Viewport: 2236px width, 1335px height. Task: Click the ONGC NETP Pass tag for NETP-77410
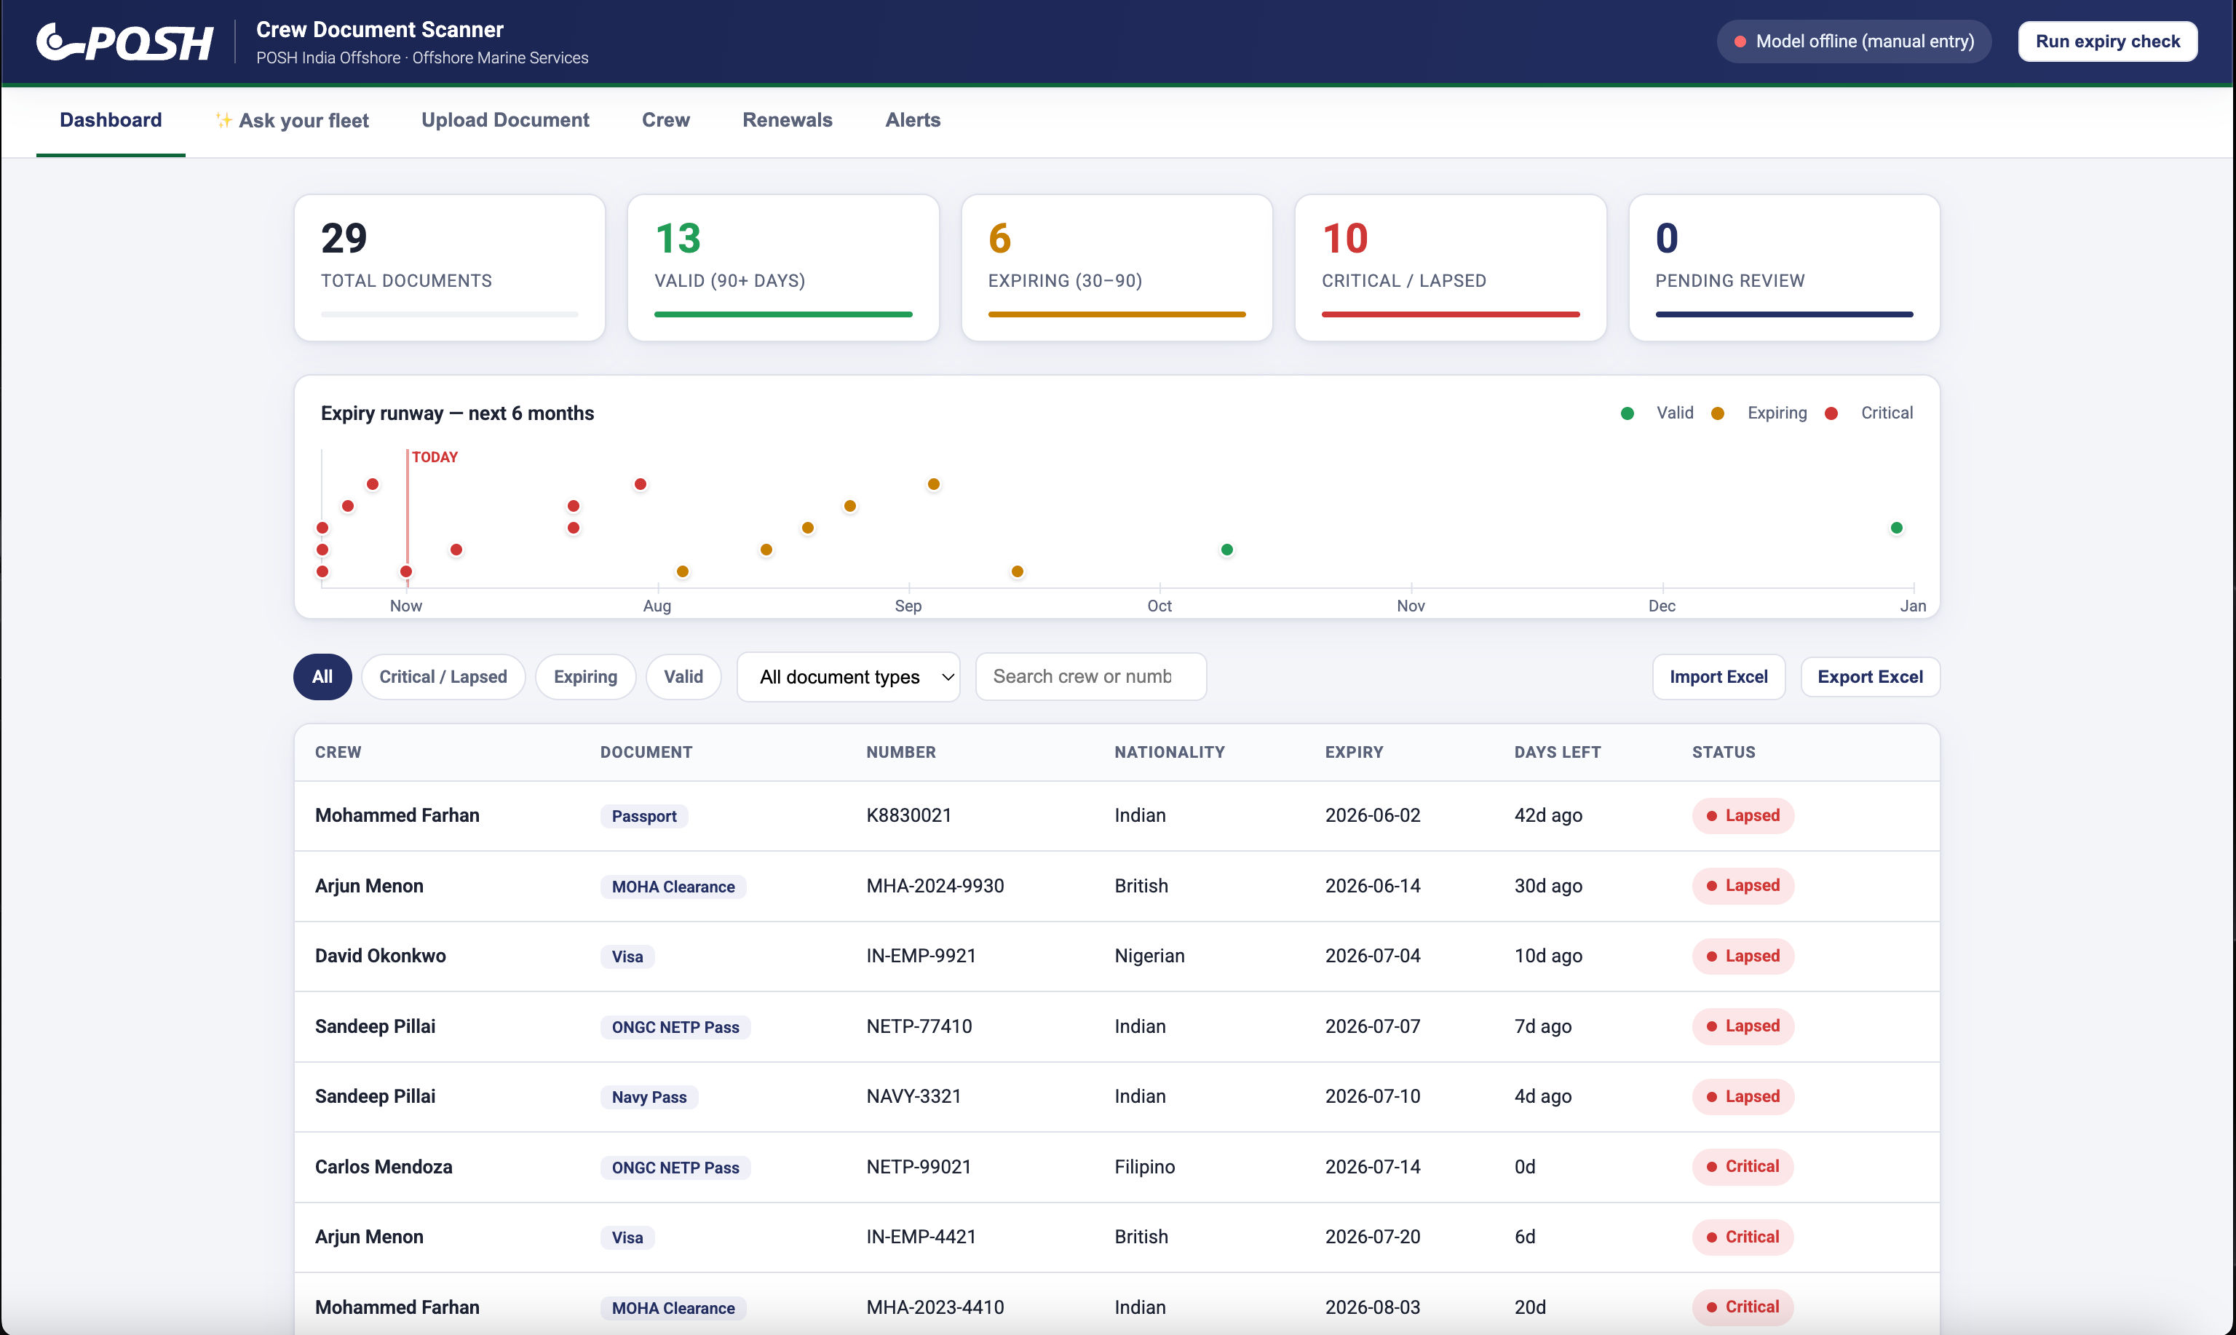(675, 1026)
